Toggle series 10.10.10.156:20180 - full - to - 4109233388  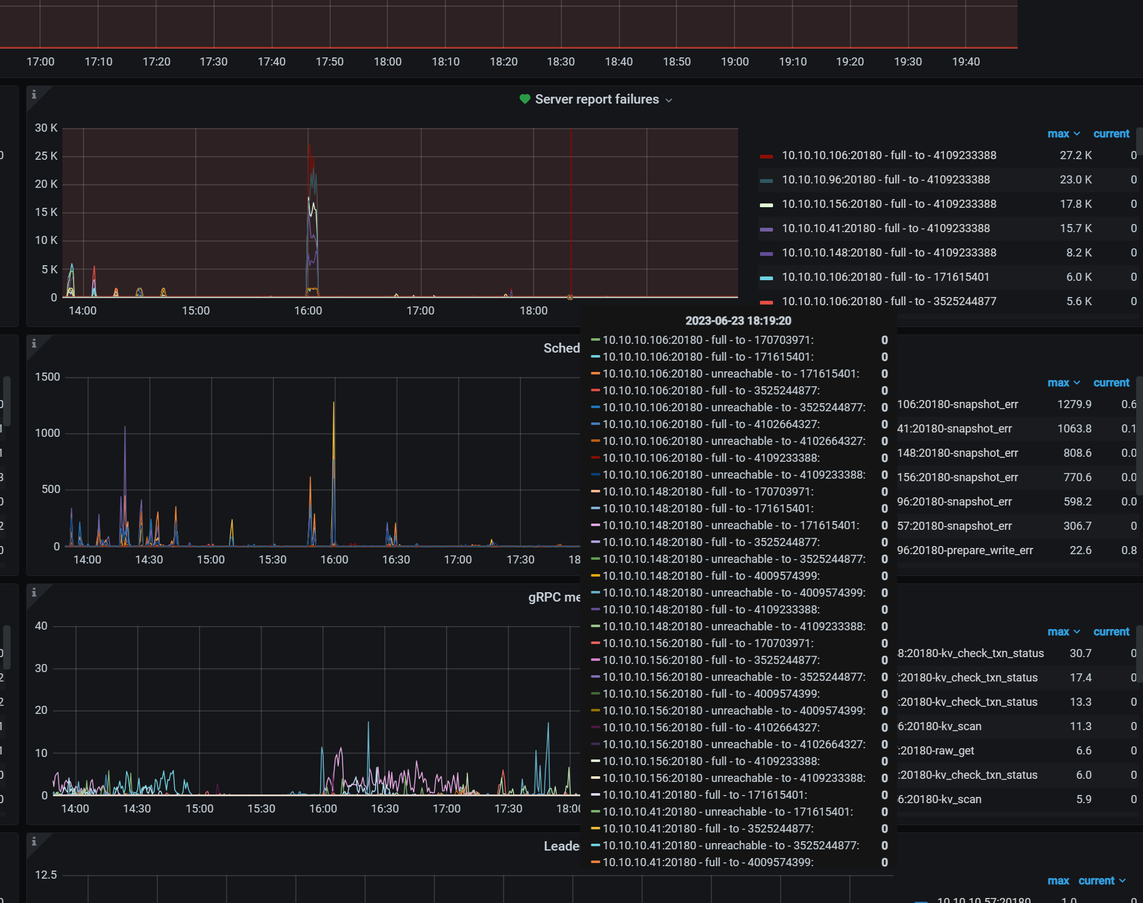click(x=888, y=204)
